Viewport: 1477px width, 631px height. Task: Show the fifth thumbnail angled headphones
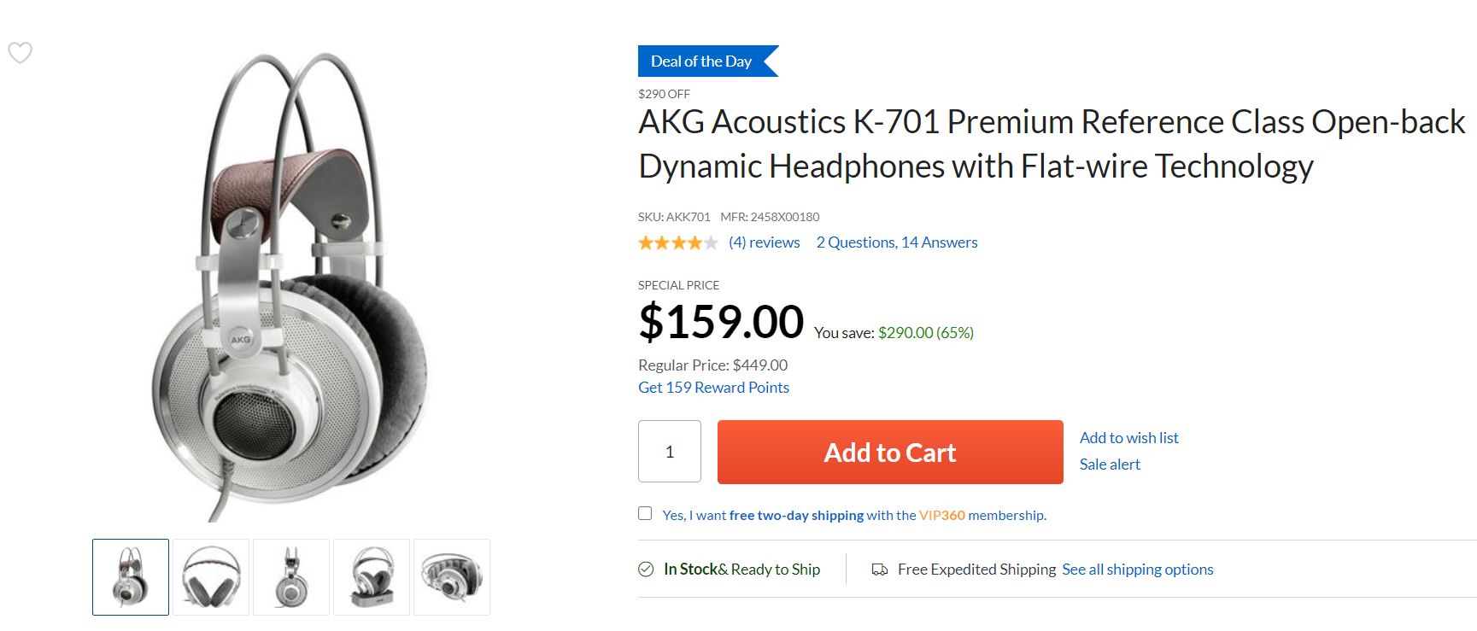452,577
